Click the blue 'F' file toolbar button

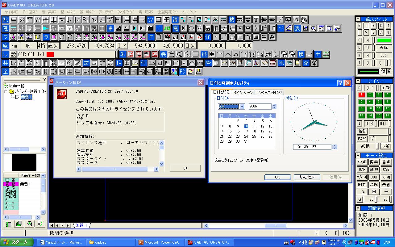tap(151, 37)
